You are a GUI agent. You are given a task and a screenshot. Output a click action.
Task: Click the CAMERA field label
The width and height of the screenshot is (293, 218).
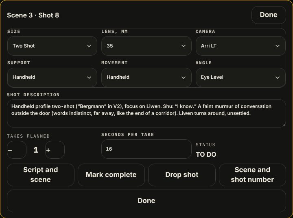205,31
